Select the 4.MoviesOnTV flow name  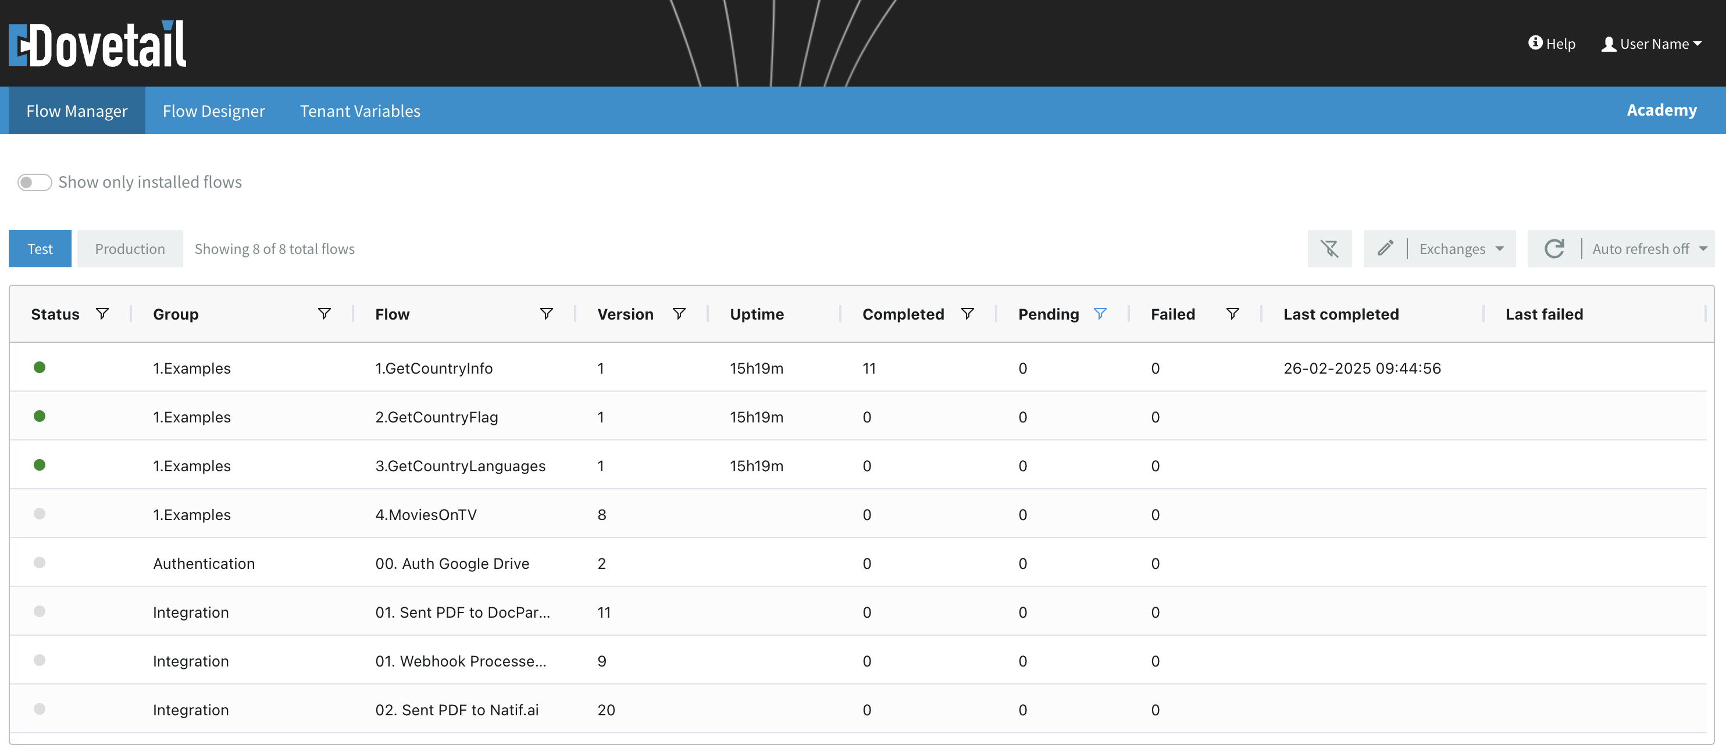pos(426,515)
